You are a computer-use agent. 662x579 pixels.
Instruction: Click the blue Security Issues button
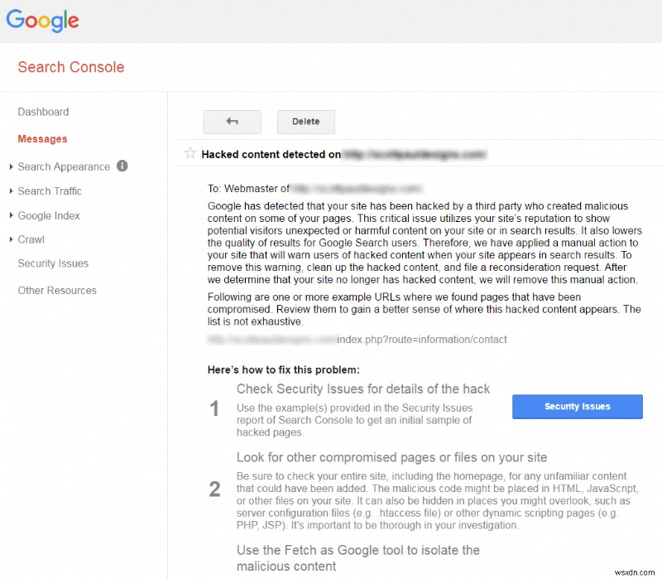(577, 407)
